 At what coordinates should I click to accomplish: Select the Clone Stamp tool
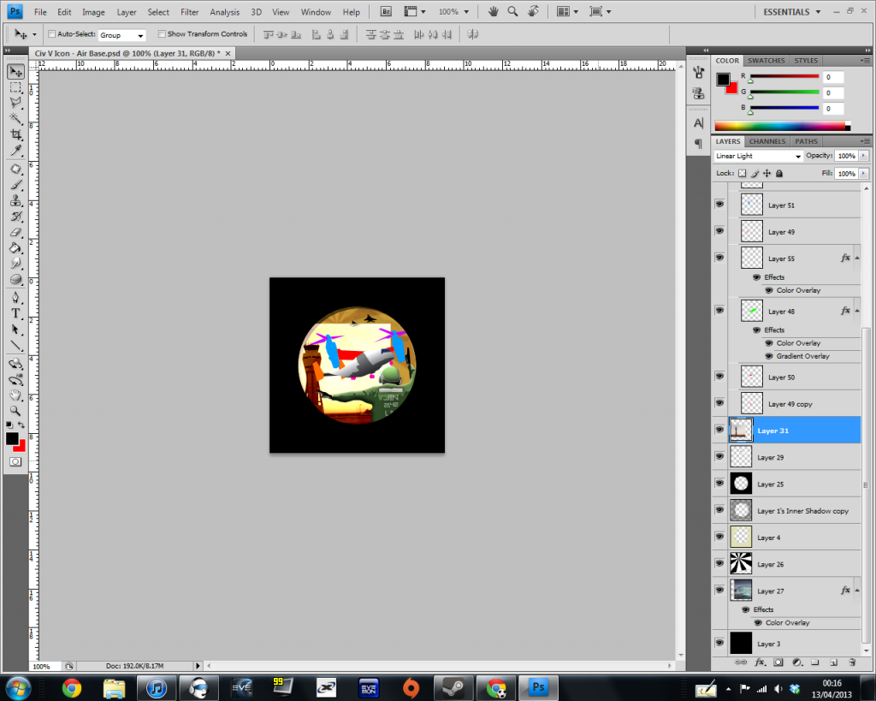[x=15, y=200]
